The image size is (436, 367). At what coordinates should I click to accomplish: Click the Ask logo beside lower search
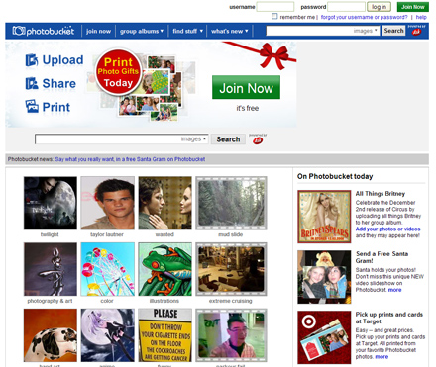click(258, 139)
